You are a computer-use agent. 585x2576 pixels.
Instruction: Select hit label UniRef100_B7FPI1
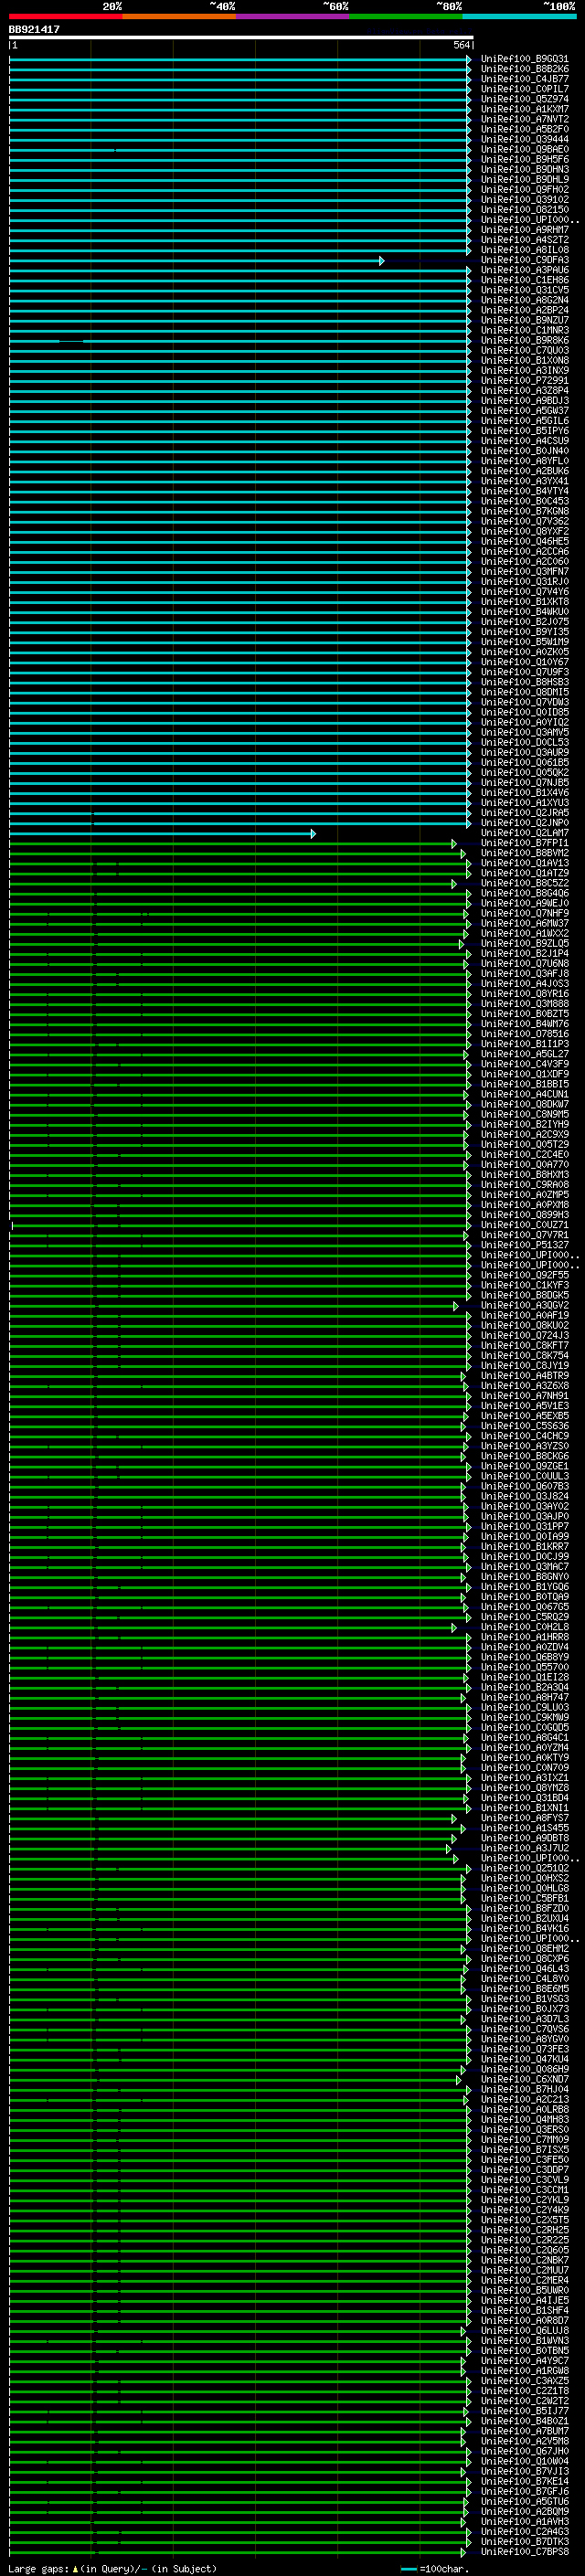524,843
